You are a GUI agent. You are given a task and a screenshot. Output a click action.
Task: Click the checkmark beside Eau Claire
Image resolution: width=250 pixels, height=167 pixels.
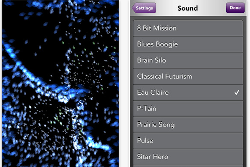click(x=237, y=93)
